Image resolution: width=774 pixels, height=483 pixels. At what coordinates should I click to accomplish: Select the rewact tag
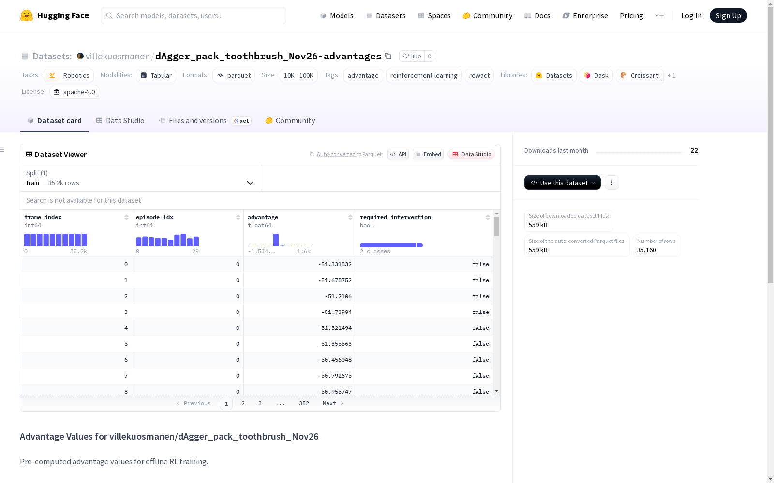tap(479, 75)
